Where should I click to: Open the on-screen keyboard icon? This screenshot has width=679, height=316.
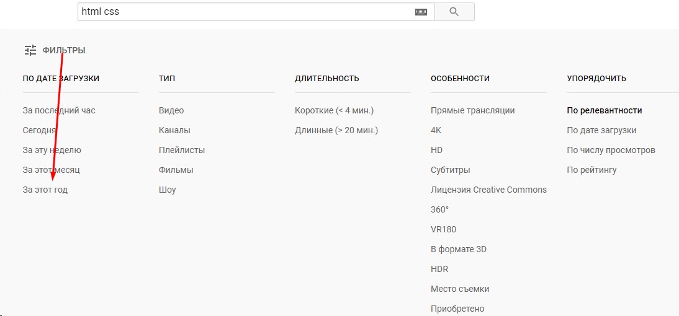coord(421,12)
